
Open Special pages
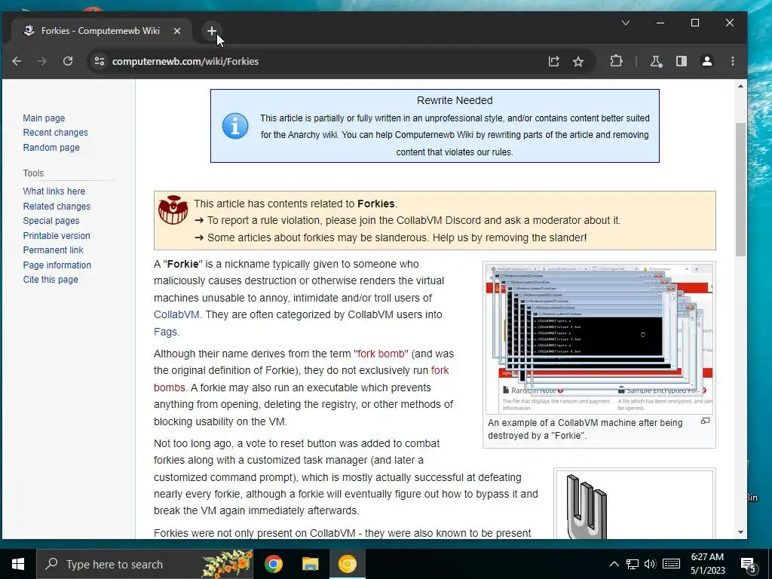coord(51,221)
